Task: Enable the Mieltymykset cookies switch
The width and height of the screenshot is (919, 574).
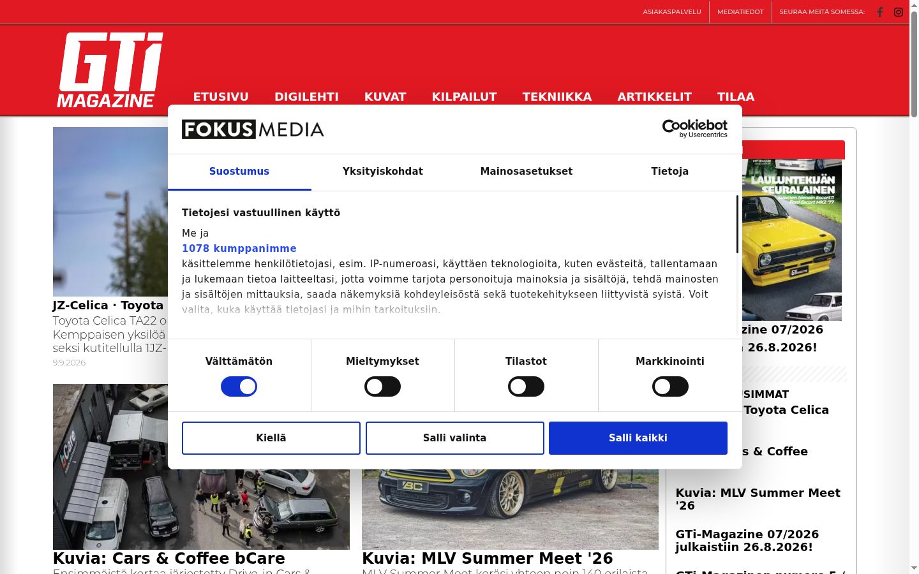Action: click(x=382, y=386)
